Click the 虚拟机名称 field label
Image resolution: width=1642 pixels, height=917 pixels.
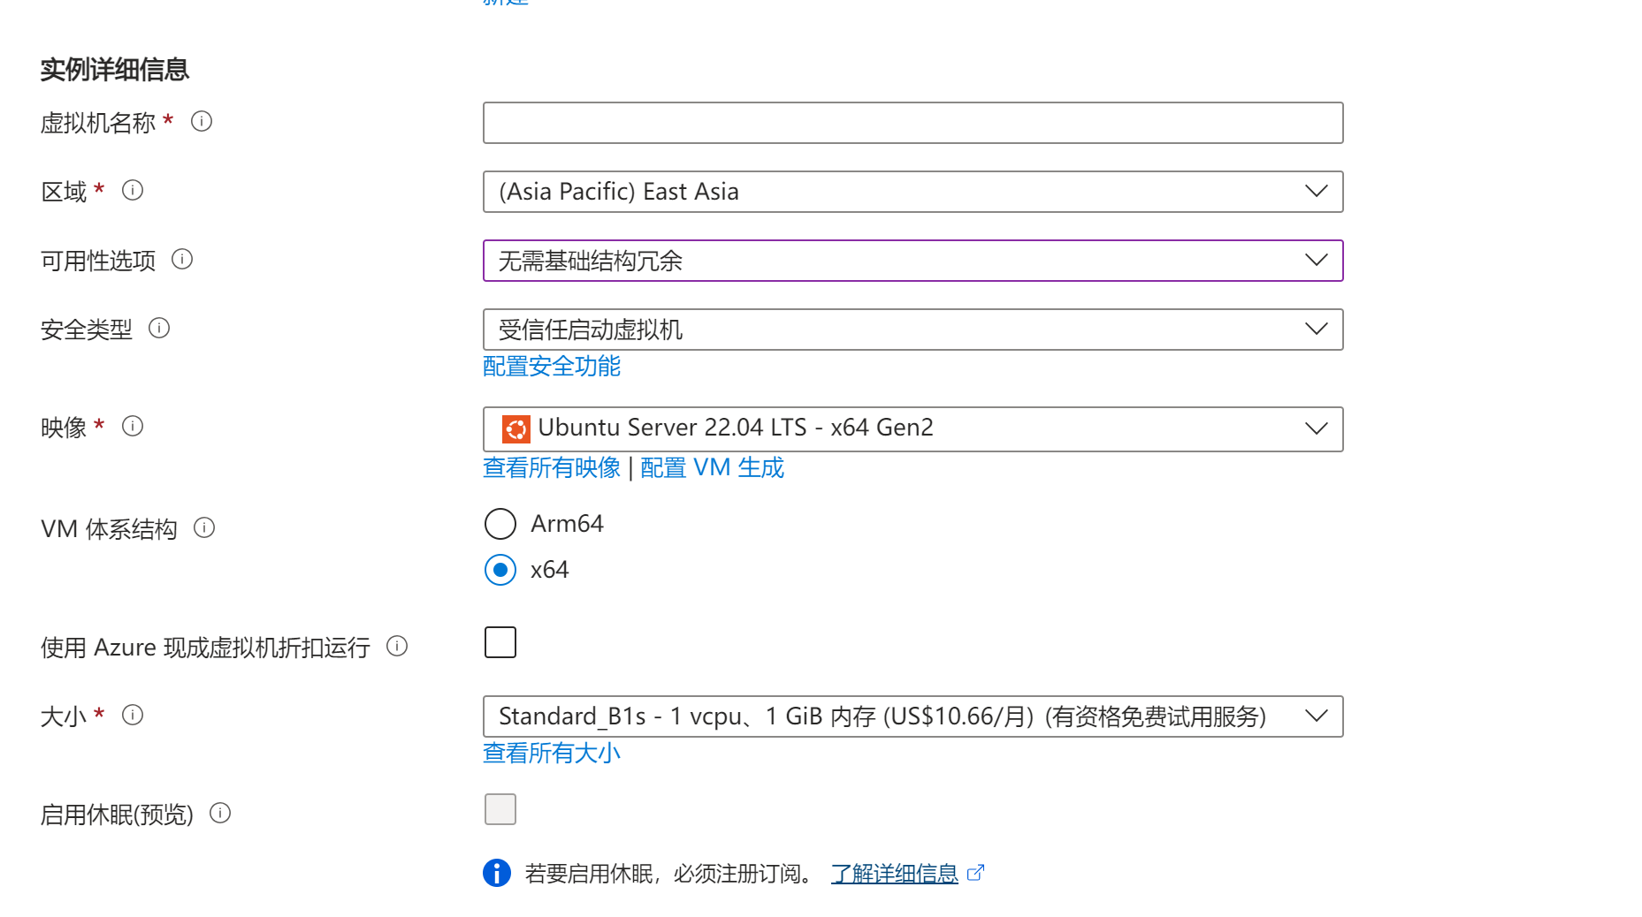[98, 123]
